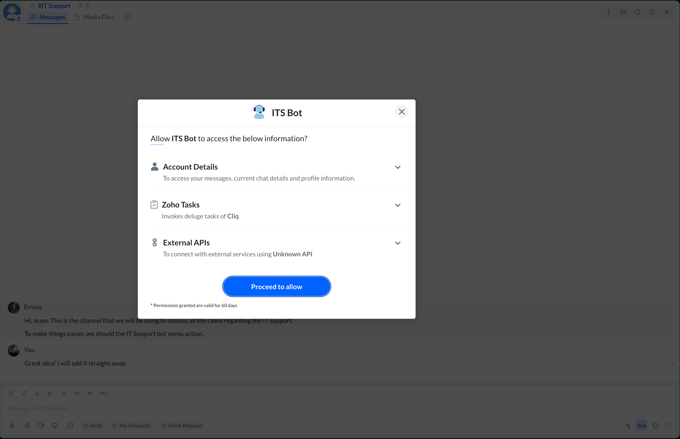Record a voice message with microphone icon
680x439 pixels.
27,426
